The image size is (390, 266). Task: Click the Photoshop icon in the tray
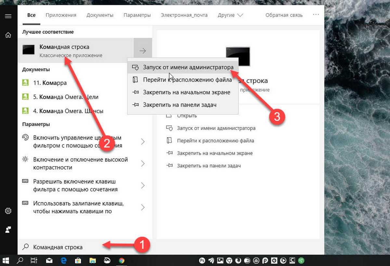[x=202, y=260]
